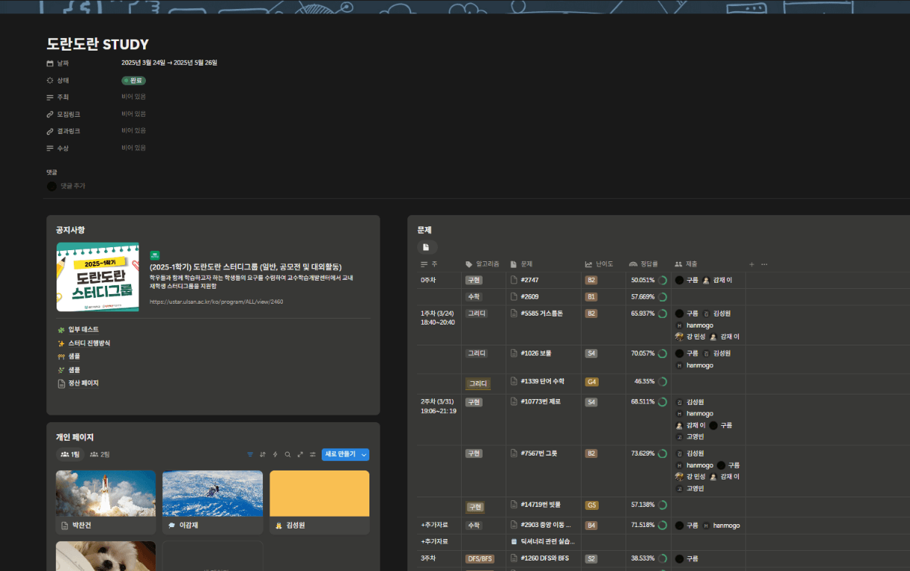Click the green site icon above the bookmark title

point(155,255)
